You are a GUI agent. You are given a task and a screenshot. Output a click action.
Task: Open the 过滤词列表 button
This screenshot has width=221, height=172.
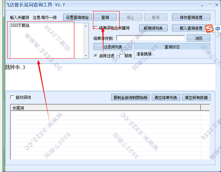pyautogui.click(x=113, y=47)
